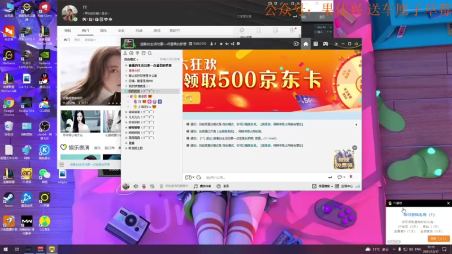Image resolution: width=452 pixels, height=254 pixels.
Task: Switch to the 我的YY tab
Action: click(x=175, y=30)
